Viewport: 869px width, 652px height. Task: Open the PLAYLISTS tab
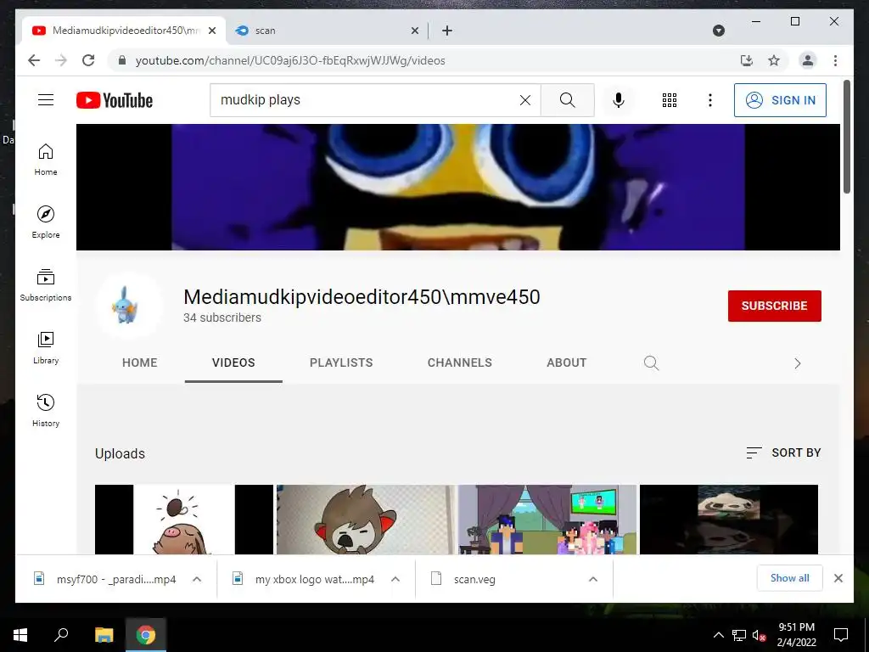(x=341, y=363)
